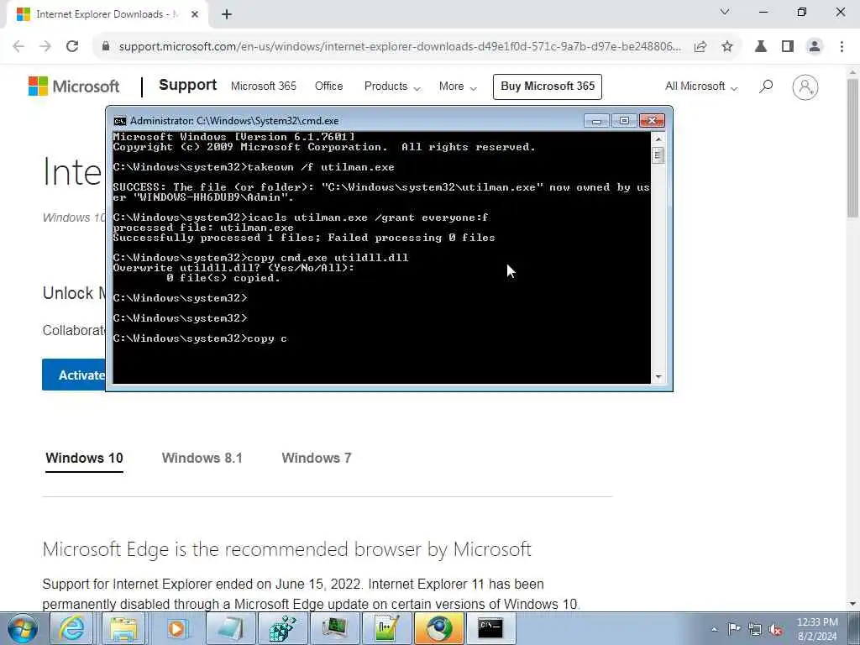Open the Windows Start button

coord(22,628)
